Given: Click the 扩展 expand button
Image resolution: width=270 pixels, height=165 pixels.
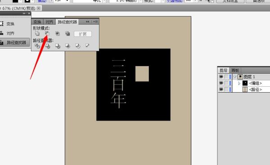Looking at the screenshot, I should point(83,34).
